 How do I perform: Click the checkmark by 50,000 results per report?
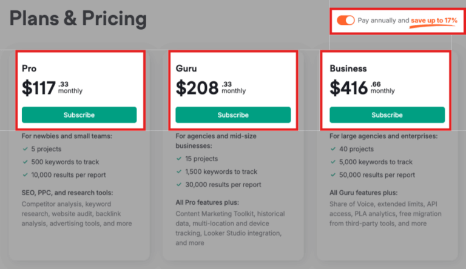click(x=333, y=174)
